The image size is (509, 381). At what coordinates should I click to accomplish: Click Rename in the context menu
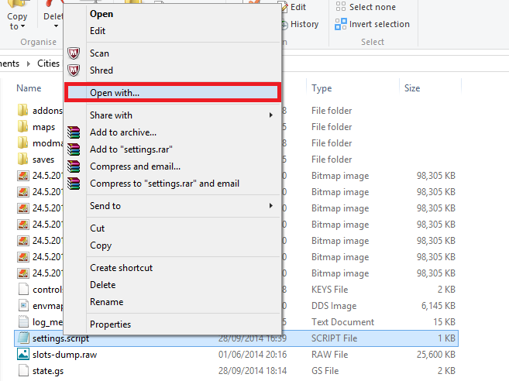pos(106,302)
